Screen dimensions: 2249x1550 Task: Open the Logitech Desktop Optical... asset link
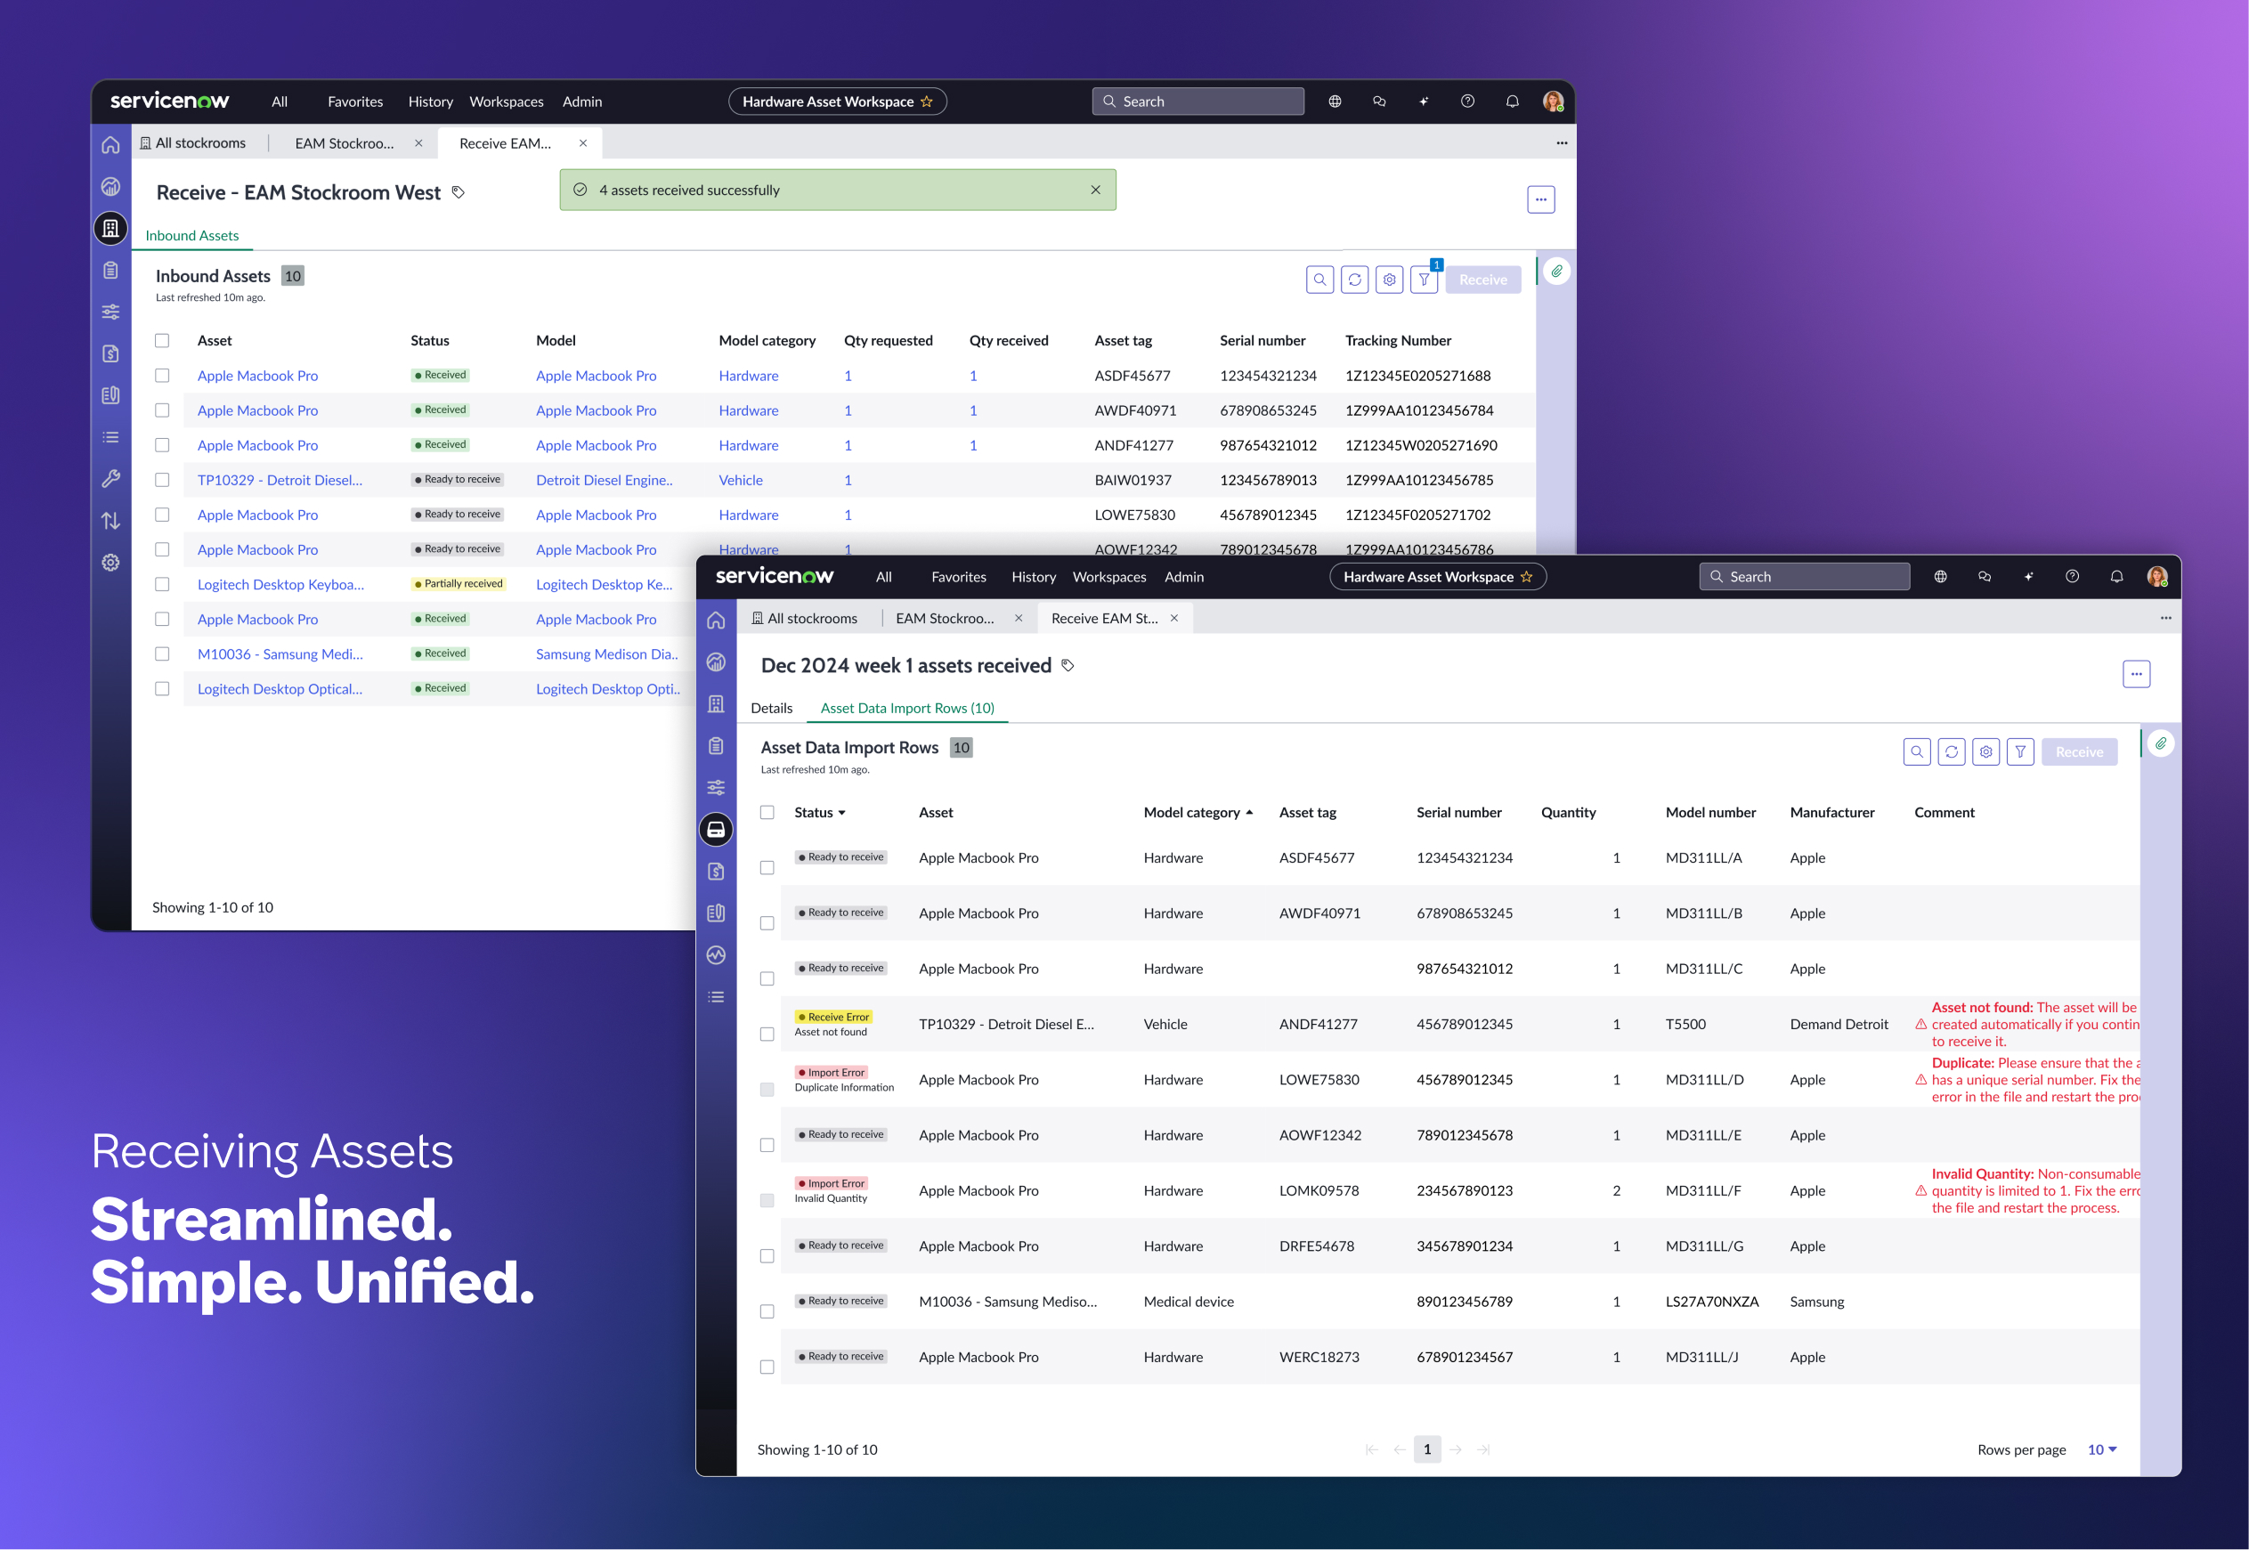(x=280, y=688)
